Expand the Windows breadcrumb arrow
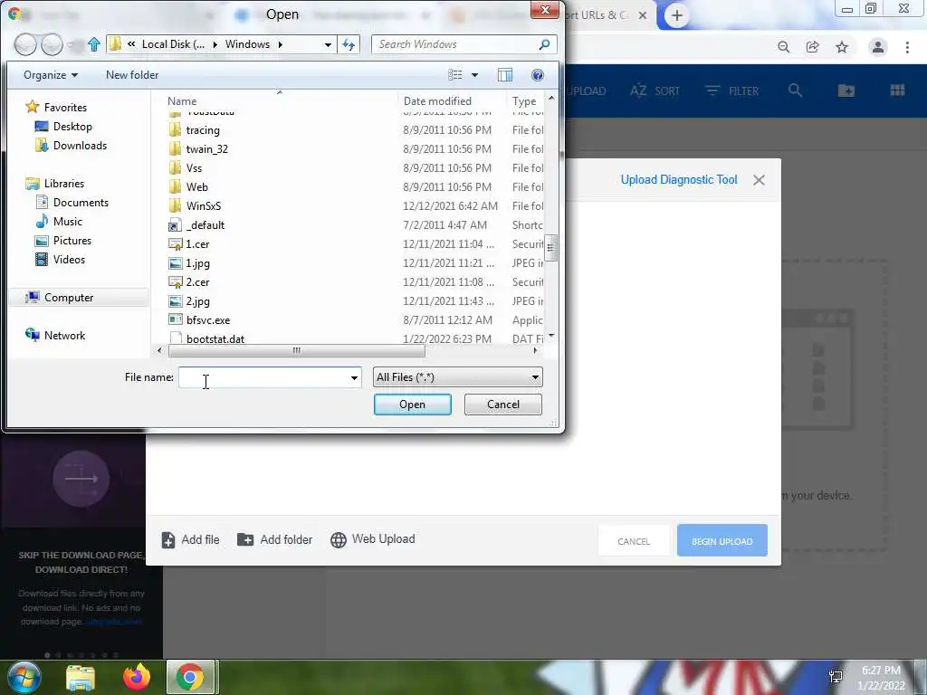 (x=281, y=44)
